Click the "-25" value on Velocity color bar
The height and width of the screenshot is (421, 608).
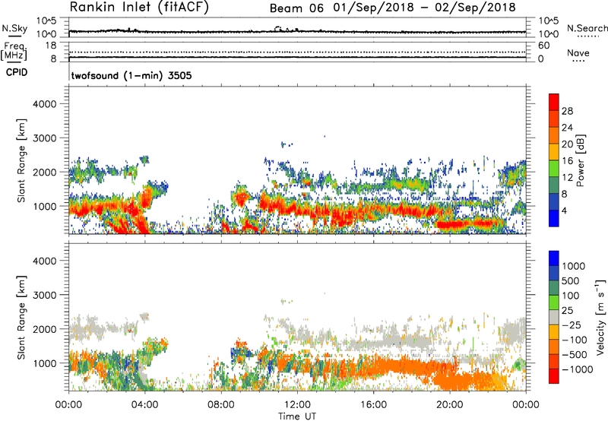coord(573,325)
